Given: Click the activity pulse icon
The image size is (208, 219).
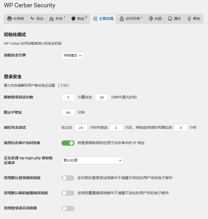Looking at the screenshot, I should click(x=32, y=19).
